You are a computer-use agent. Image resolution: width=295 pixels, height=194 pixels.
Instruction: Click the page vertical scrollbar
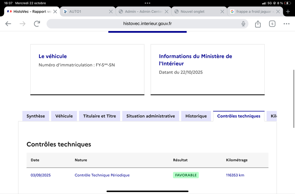point(294,99)
